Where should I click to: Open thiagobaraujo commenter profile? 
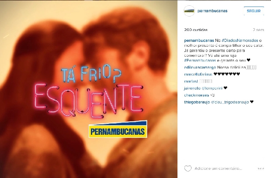(x=197, y=102)
